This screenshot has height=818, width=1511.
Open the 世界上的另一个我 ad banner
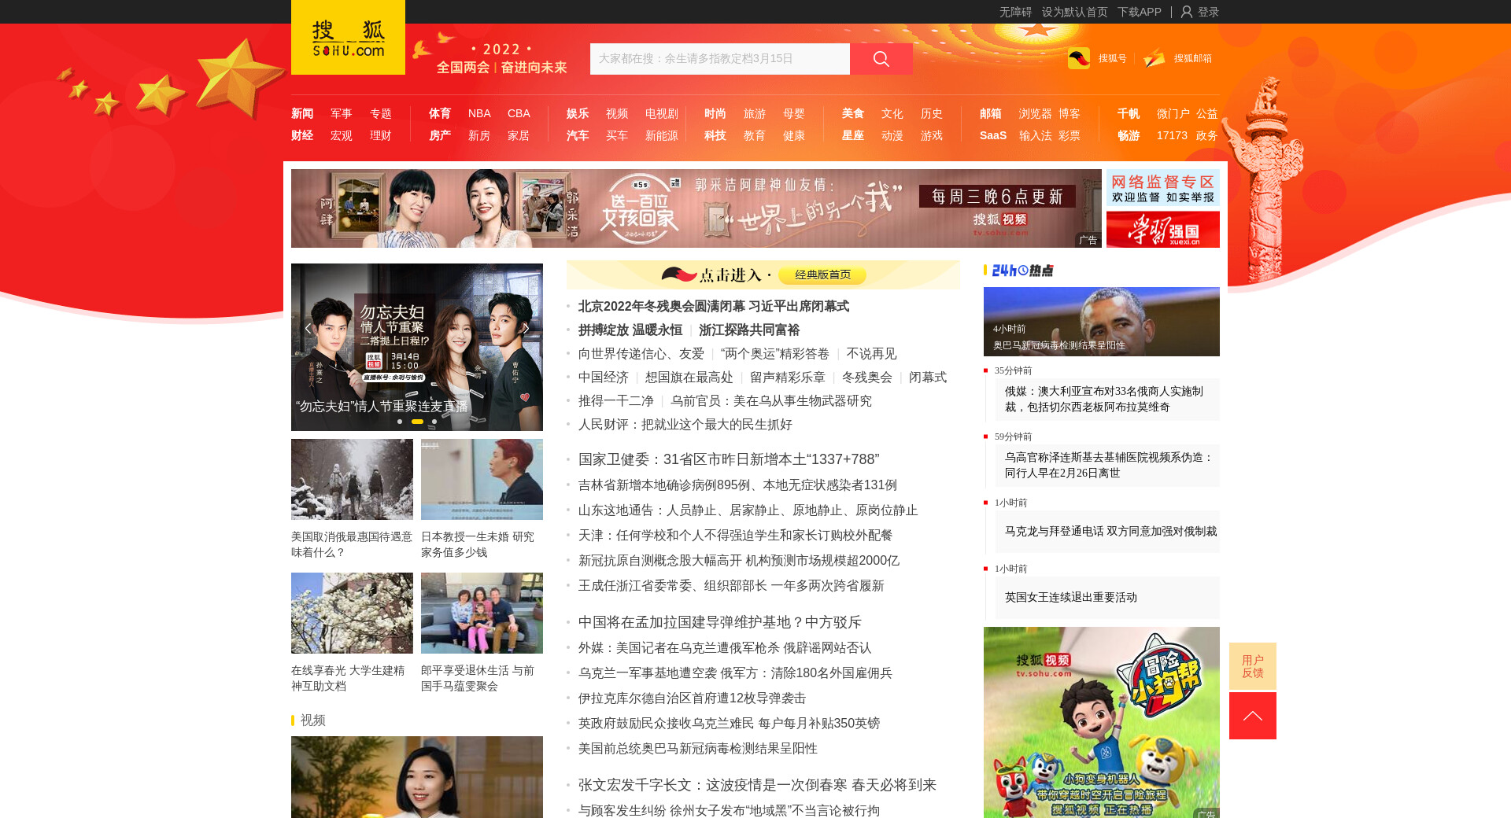[x=696, y=208]
